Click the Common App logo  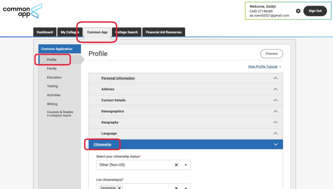click(23, 11)
